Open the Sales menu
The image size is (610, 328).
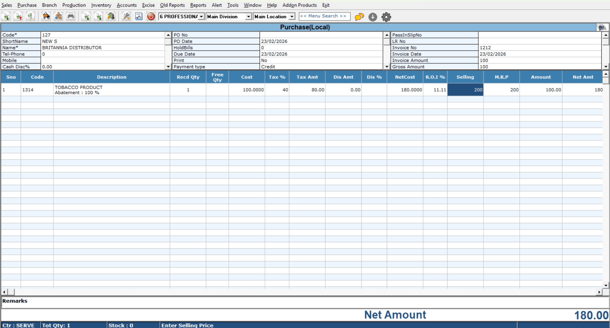(7, 5)
